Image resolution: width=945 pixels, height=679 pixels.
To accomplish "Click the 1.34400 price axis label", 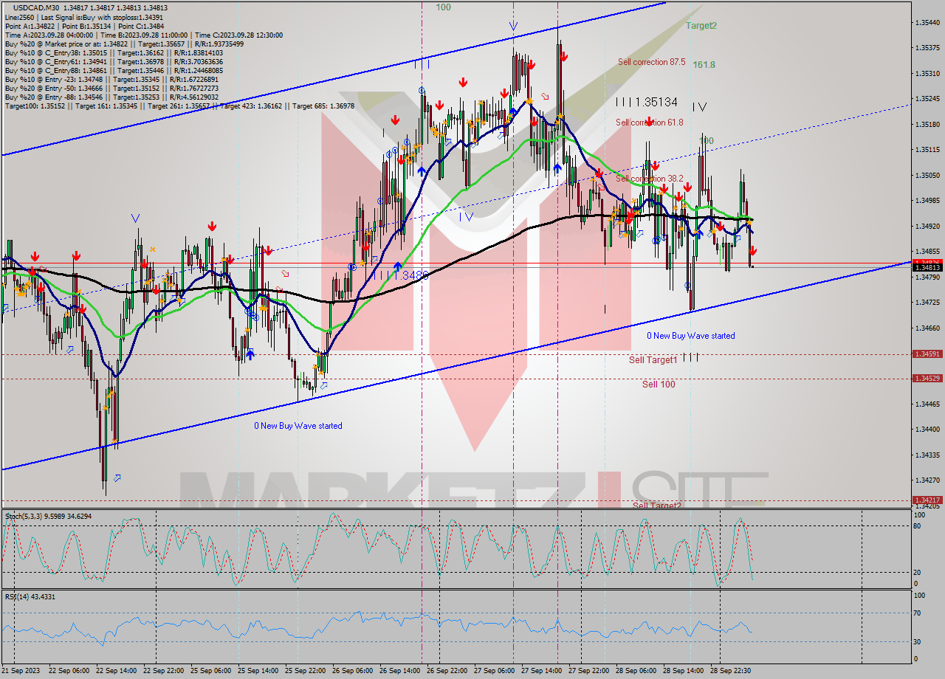I will tap(927, 430).
